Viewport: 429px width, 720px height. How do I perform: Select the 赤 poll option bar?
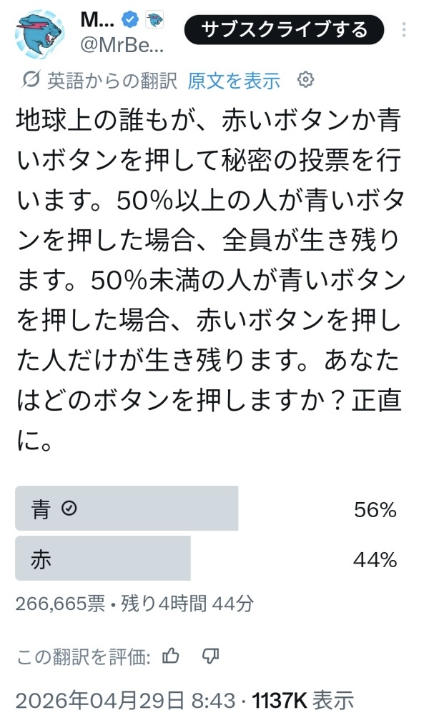point(103,559)
